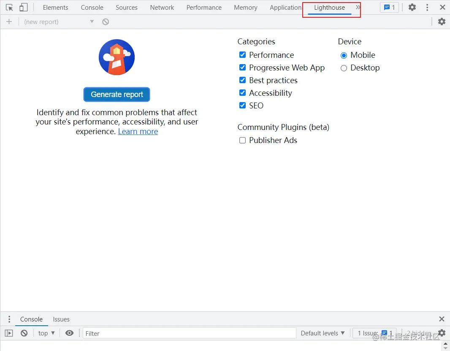This screenshot has width=450, height=351.
Task: Click the Lighthouse logo image
Action: click(x=117, y=57)
